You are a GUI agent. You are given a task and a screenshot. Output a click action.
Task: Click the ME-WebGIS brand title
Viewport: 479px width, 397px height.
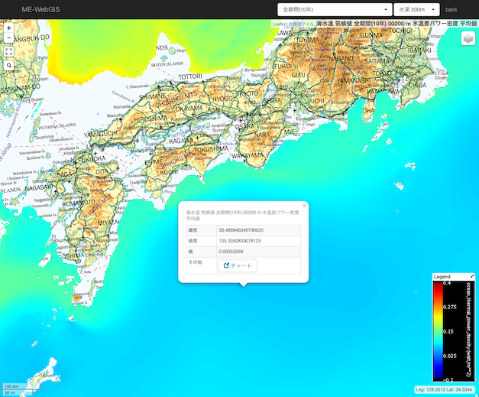41,9
